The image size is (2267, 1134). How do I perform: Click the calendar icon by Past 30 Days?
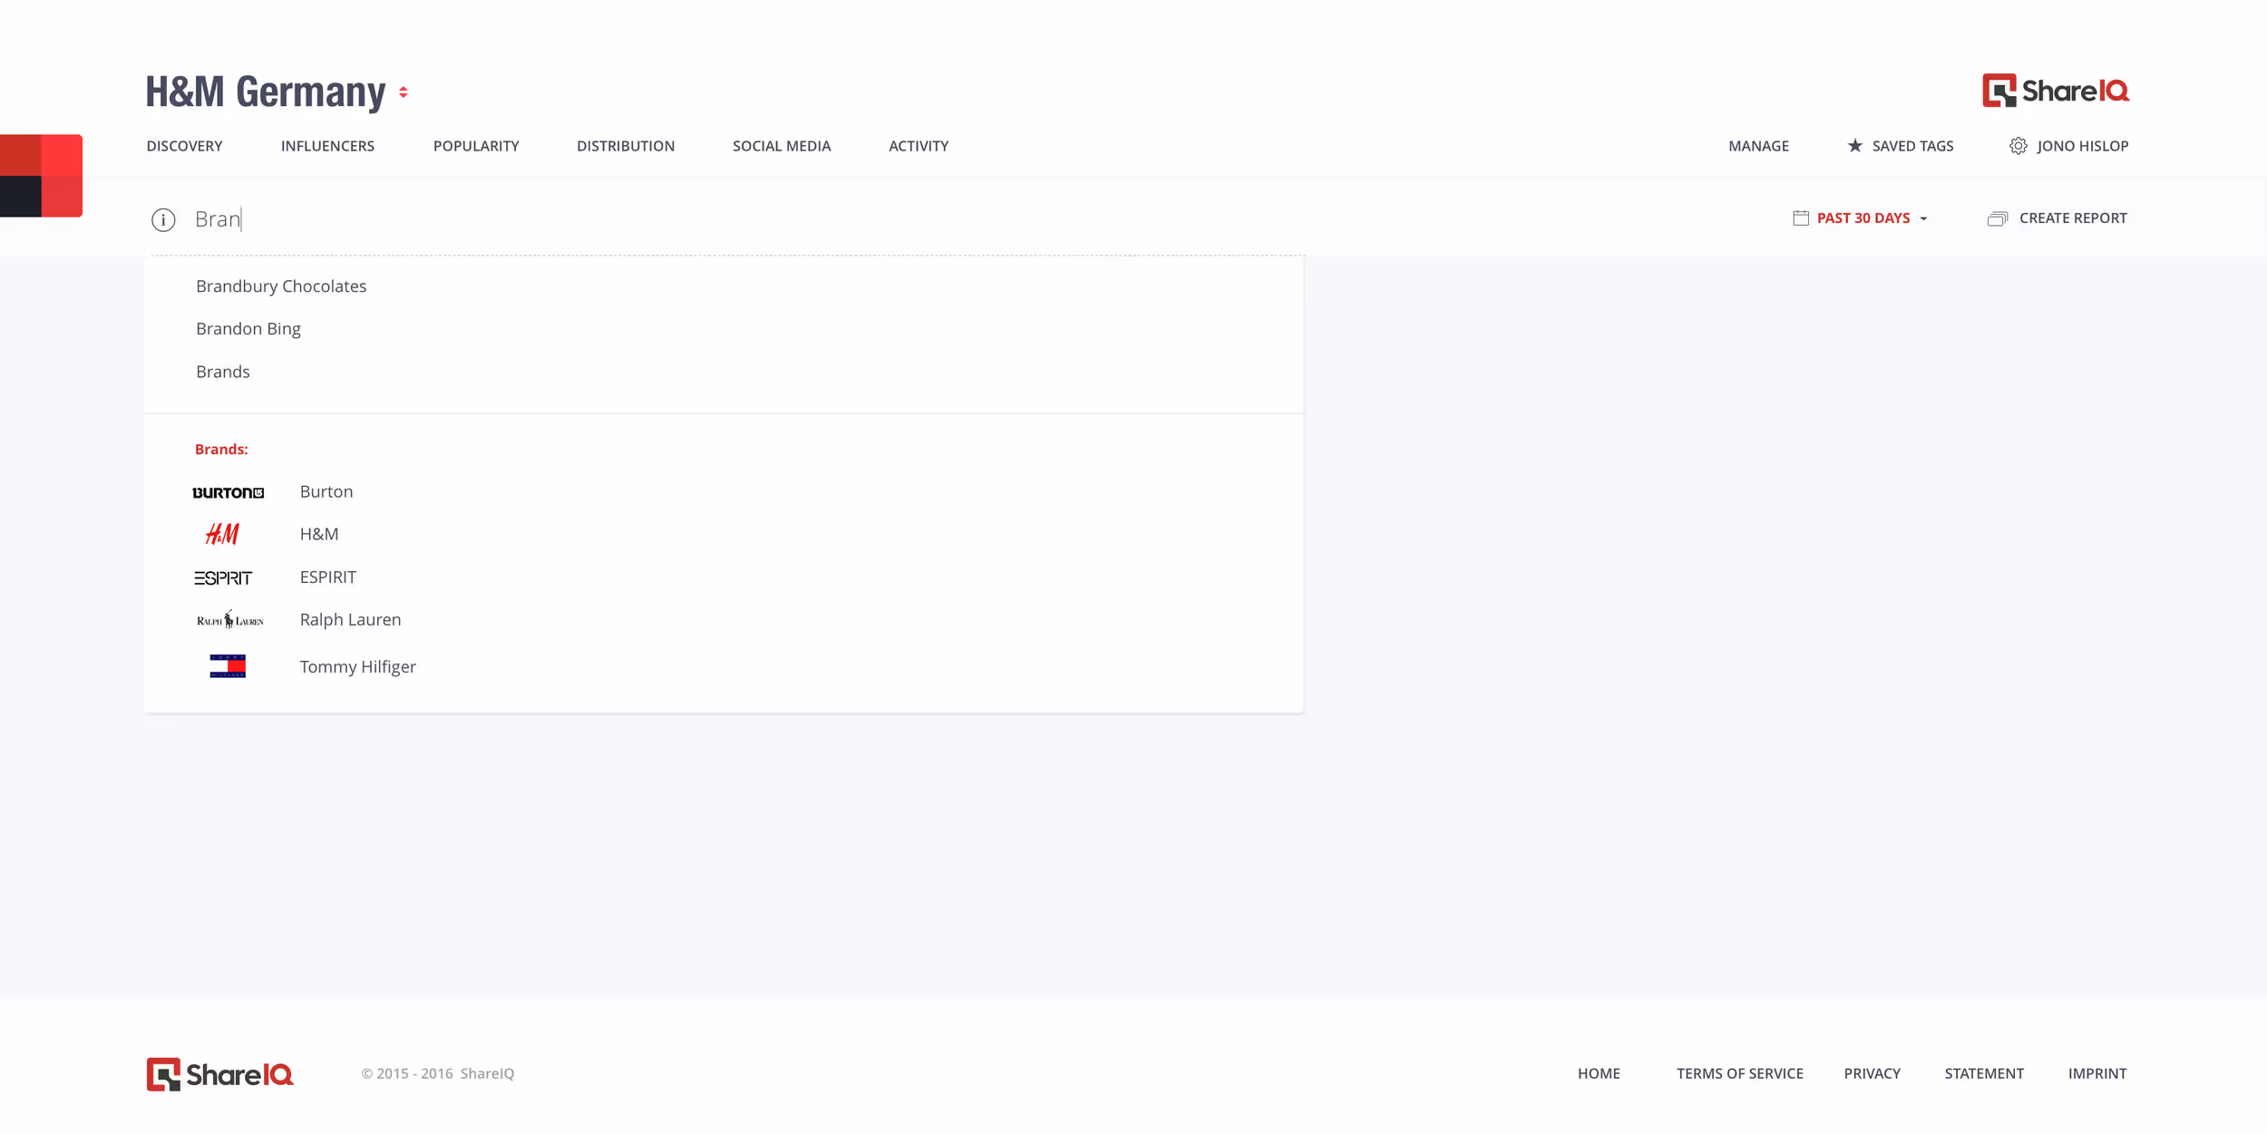1801,218
